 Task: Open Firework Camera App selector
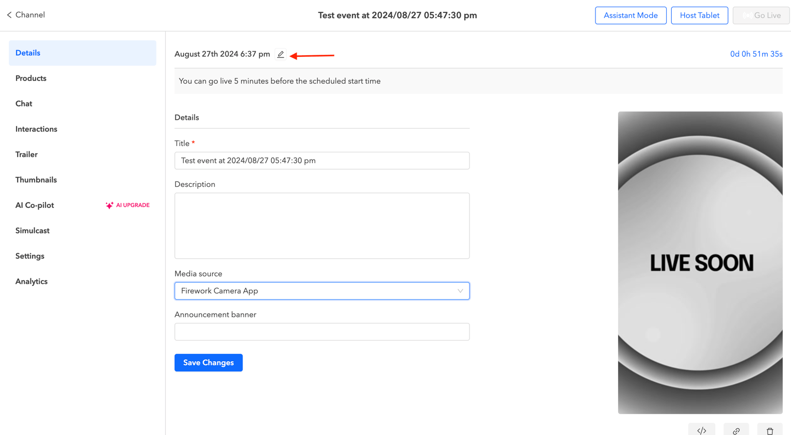point(322,291)
